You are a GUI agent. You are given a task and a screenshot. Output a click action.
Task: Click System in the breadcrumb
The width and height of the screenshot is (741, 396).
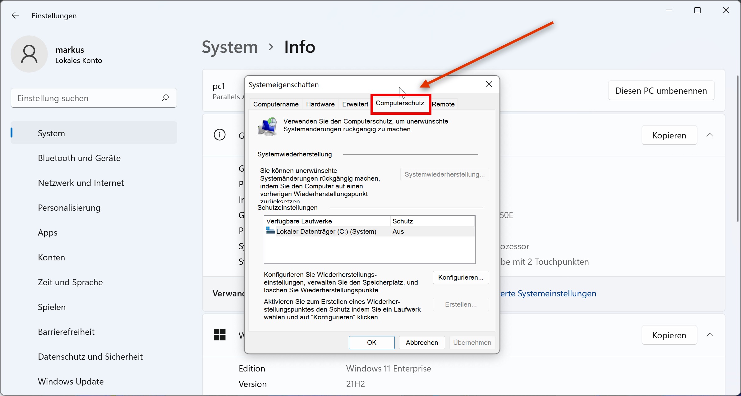click(x=230, y=47)
